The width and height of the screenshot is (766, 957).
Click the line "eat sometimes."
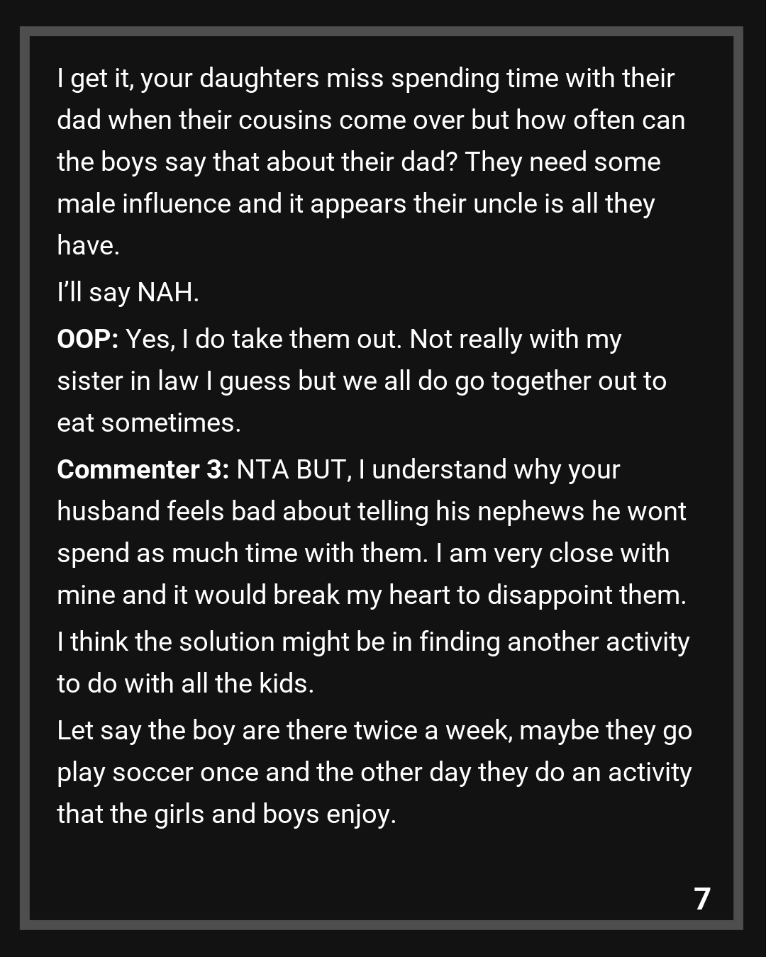point(149,423)
